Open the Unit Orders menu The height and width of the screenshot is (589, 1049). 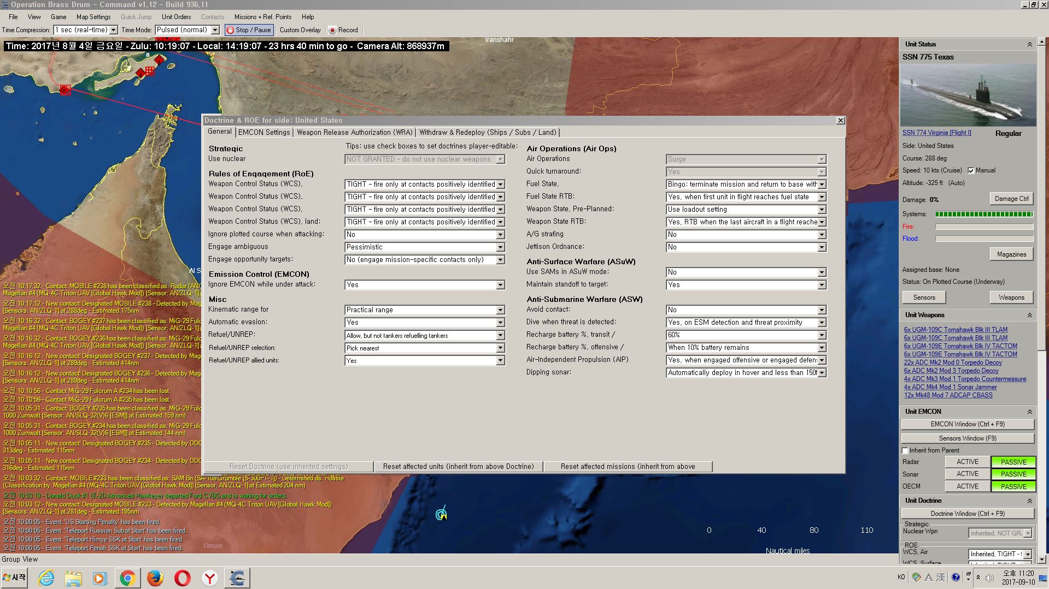coord(176,17)
